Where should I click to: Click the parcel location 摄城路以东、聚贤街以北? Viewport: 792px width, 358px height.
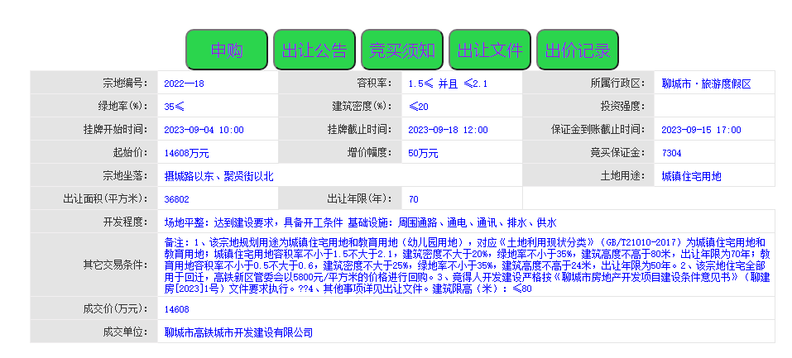pyautogui.click(x=218, y=176)
